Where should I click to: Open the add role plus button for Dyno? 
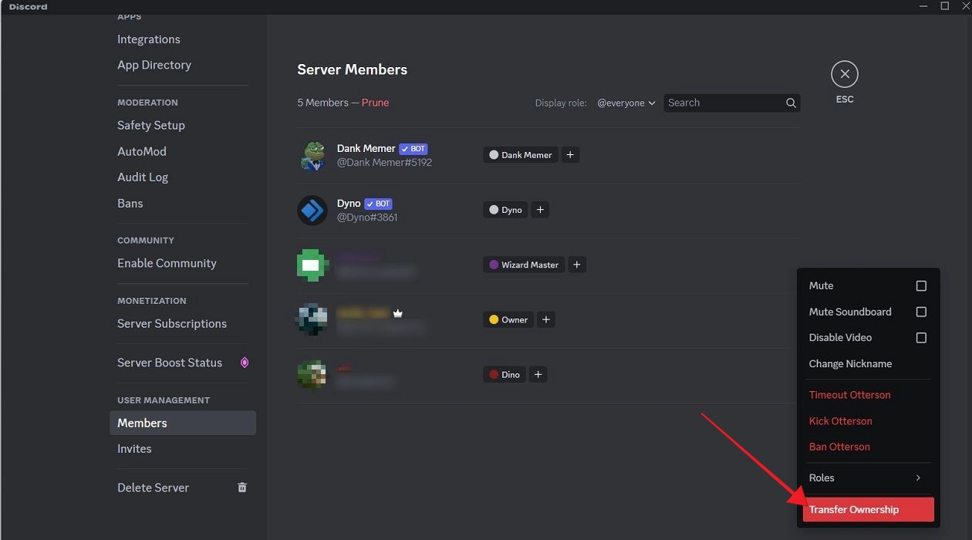click(x=540, y=209)
